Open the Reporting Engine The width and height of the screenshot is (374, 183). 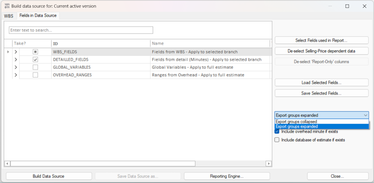pyautogui.click(x=227, y=176)
